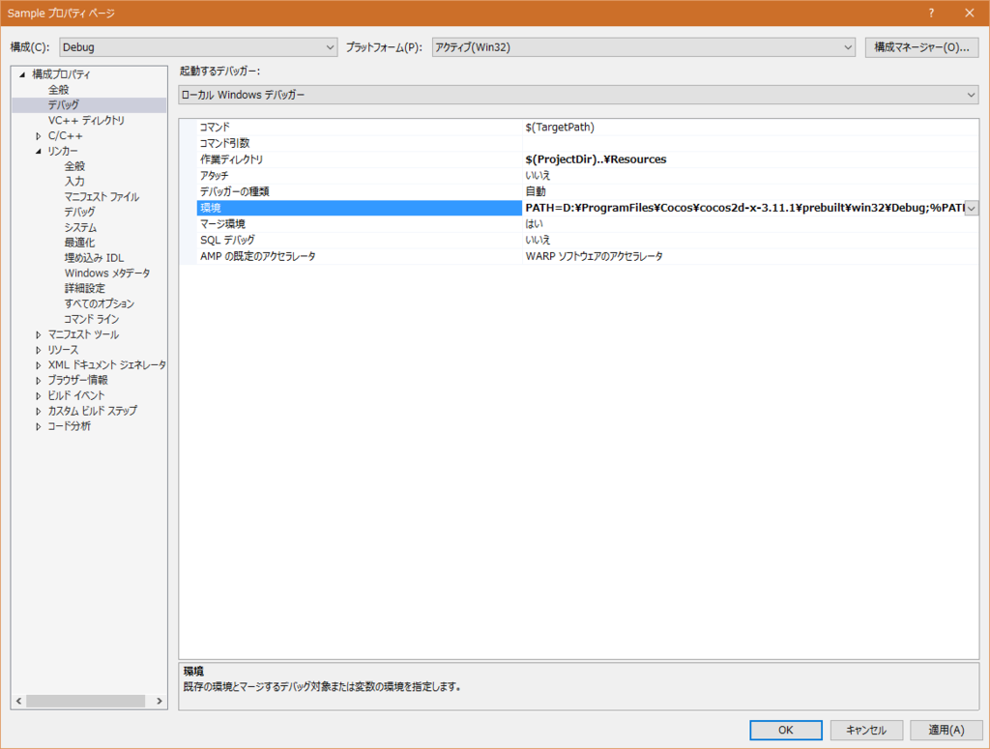Select 詳細設定 in the tree
Viewport: 990px width, 749px height.
[85, 288]
